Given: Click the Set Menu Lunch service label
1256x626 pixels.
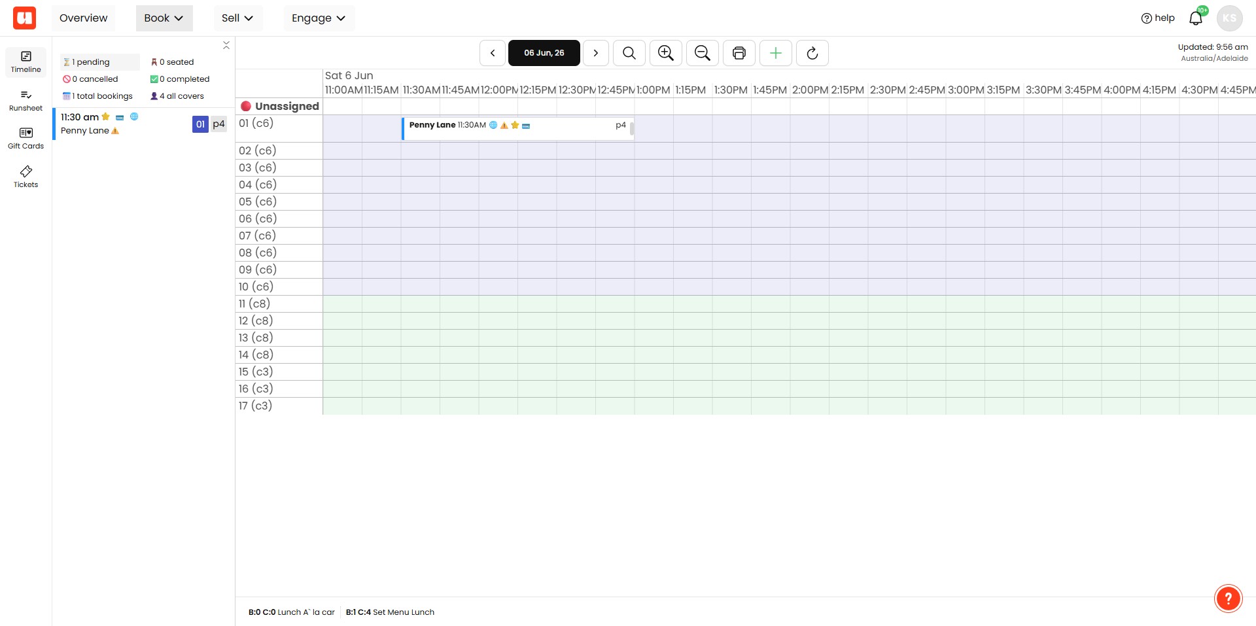Looking at the screenshot, I should 390,612.
